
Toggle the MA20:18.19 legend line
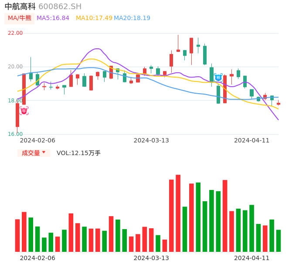click(132, 18)
